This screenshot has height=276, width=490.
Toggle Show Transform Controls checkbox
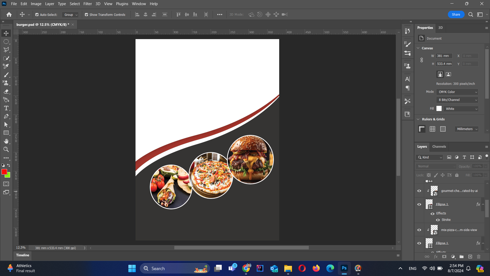[x=87, y=15]
